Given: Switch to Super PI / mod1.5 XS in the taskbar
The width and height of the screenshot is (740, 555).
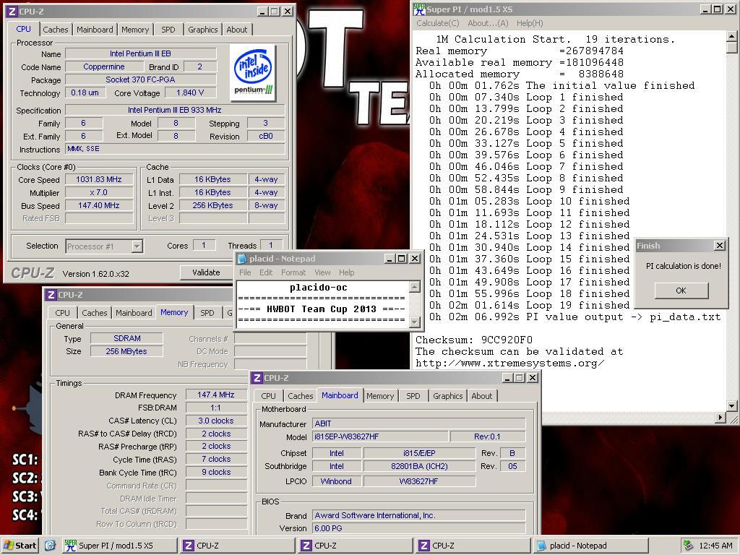Looking at the screenshot, I should [x=119, y=546].
